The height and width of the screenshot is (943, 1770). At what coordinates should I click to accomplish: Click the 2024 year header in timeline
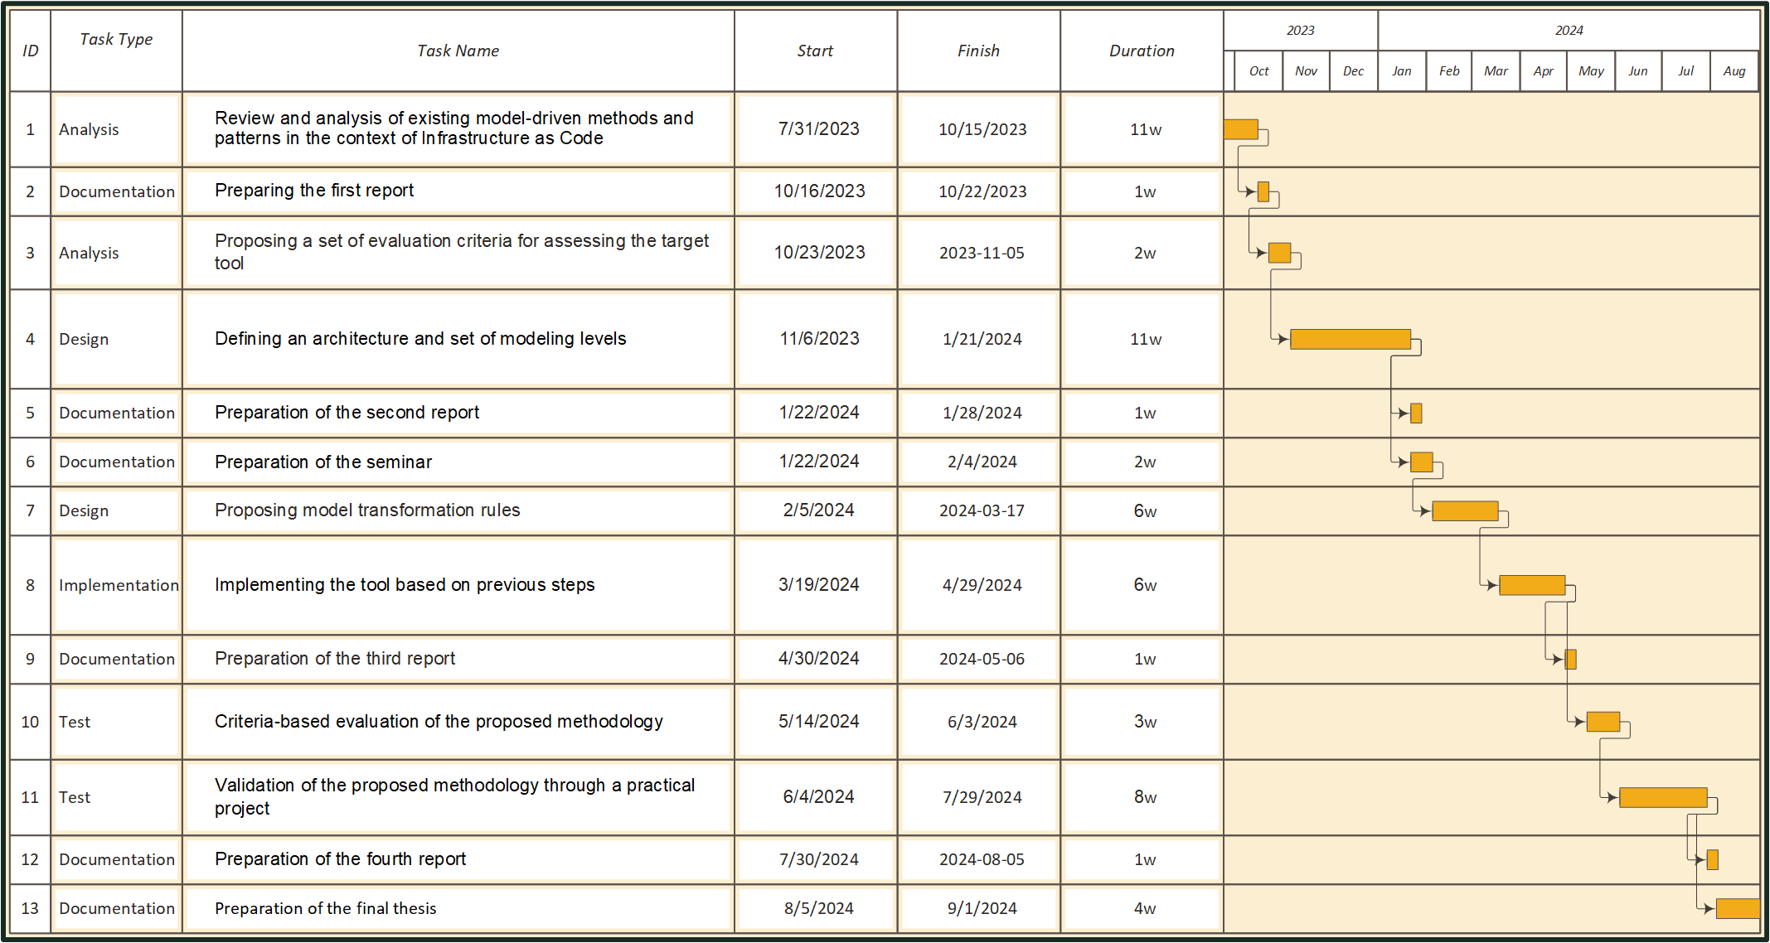(x=1569, y=31)
